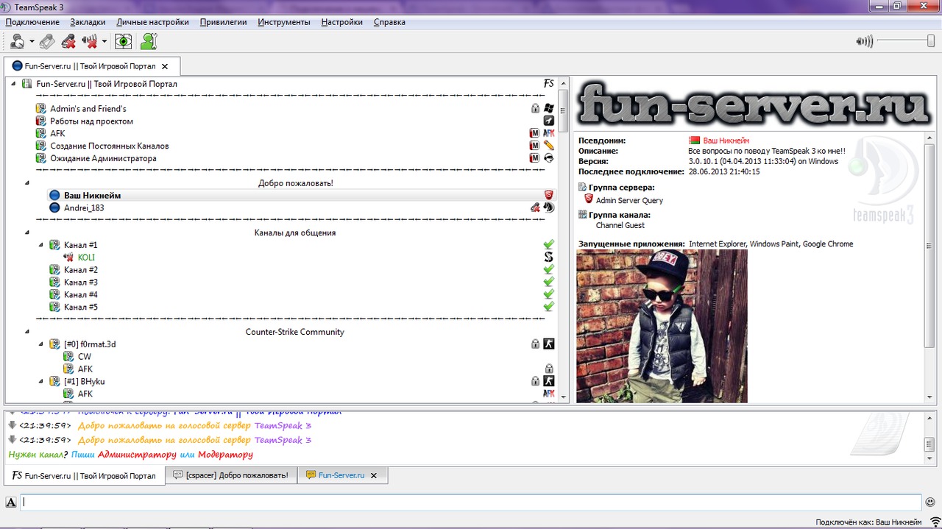Click in the chat message input field
Viewport: 942px width, 529px height.
click(471, 503)
